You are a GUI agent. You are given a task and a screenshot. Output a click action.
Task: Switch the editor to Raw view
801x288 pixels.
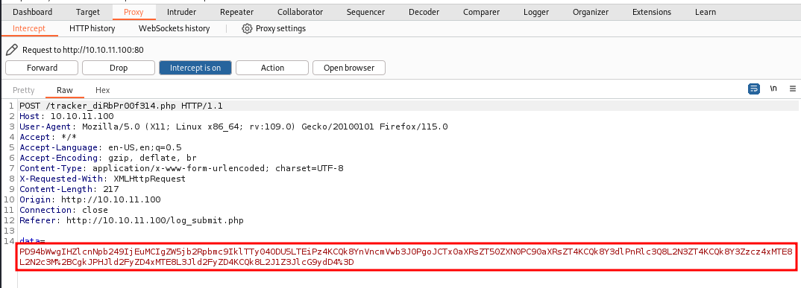coord(64,90)
